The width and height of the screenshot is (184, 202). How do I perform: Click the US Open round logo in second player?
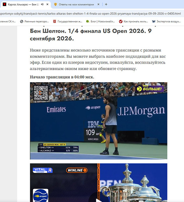point(41,196)
